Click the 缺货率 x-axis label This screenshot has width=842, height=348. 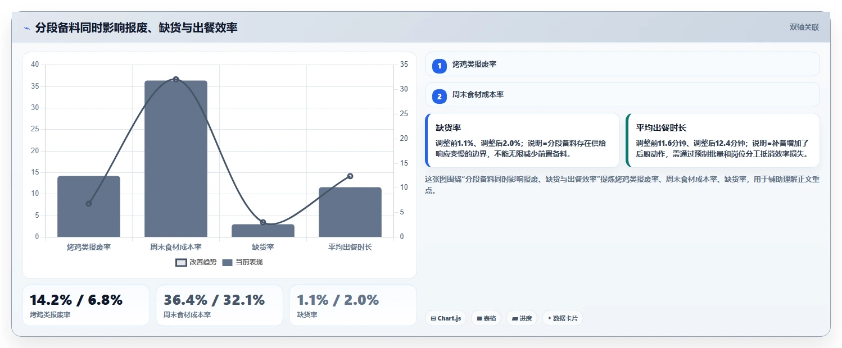click(263, 247)
